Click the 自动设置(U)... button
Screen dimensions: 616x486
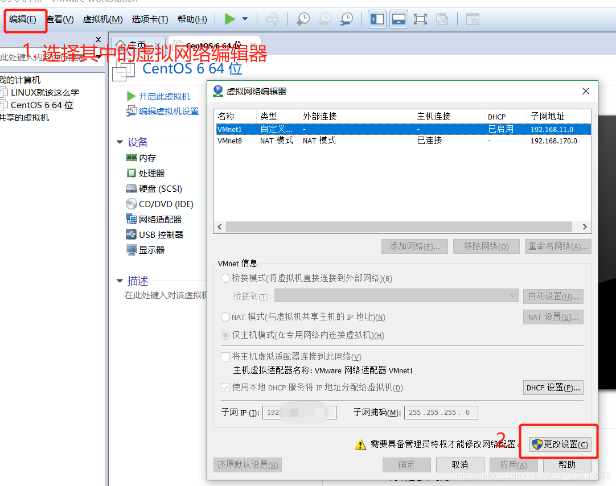tap(553, 296)
